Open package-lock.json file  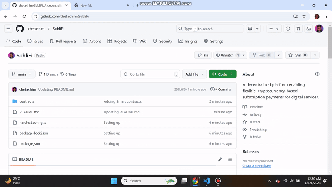click(34, 133)
